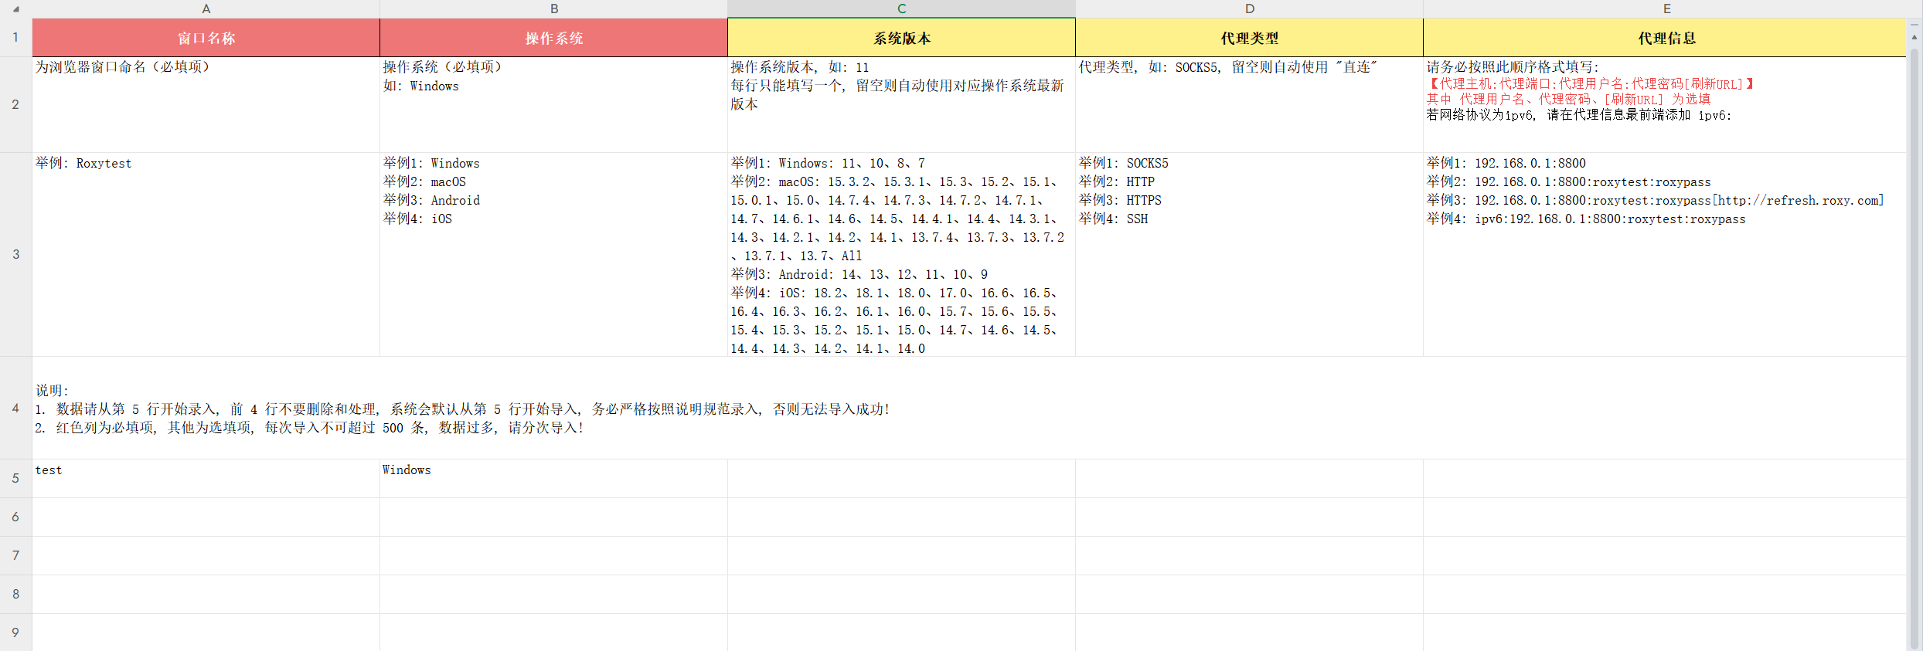This screenshot has width=1923, height=651.
Task: Click the 举例: Roxytest cell
Action: pos(206,254)
